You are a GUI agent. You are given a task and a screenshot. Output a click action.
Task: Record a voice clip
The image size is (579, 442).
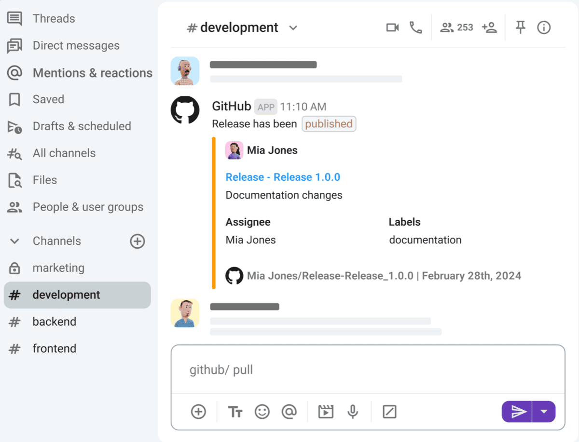[353, 412]
